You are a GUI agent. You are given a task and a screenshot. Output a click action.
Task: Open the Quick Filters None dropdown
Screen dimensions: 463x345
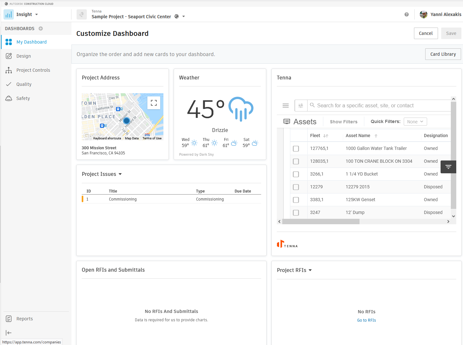click(415, 122)
